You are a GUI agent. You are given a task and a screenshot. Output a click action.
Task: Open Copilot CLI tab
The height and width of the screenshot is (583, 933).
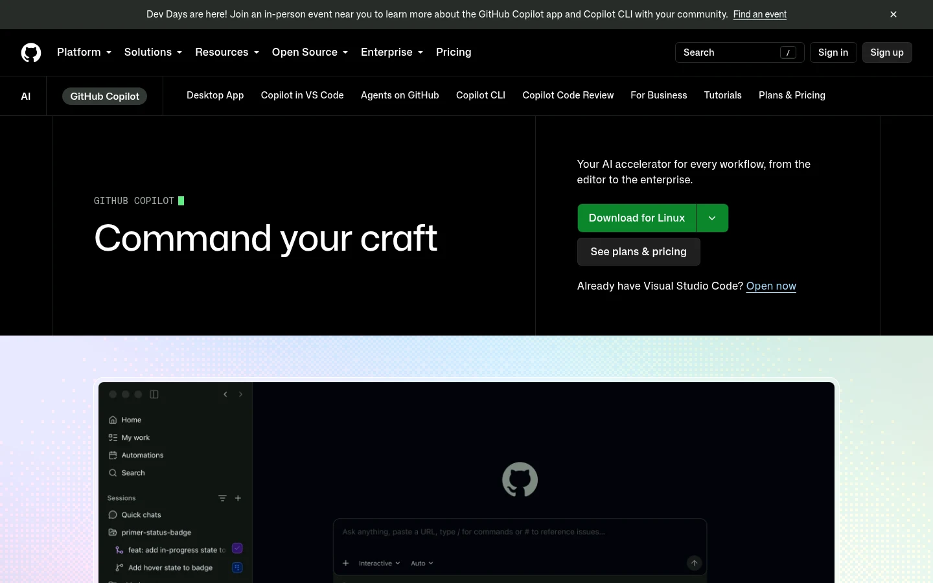pyautogui.click(x=481, y=95)
